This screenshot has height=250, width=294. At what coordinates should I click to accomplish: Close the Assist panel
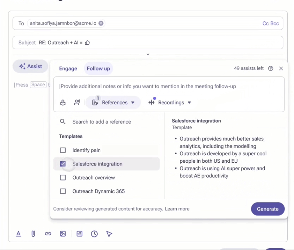(281, 68)
